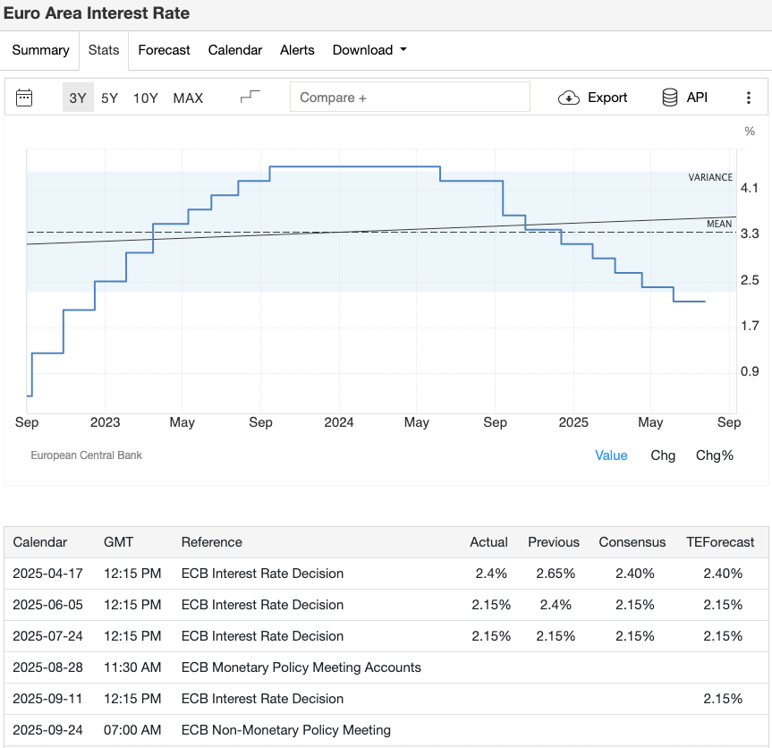Screen dimensions: 772x748
Task: Open the three-dot chart options menu
Action: click(749, 97)
